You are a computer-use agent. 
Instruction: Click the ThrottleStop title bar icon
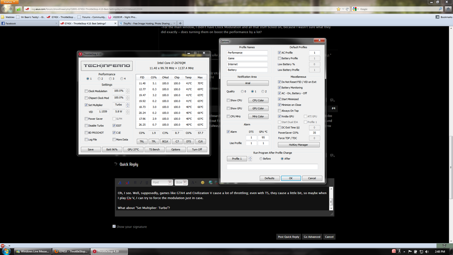pos(81,54)
